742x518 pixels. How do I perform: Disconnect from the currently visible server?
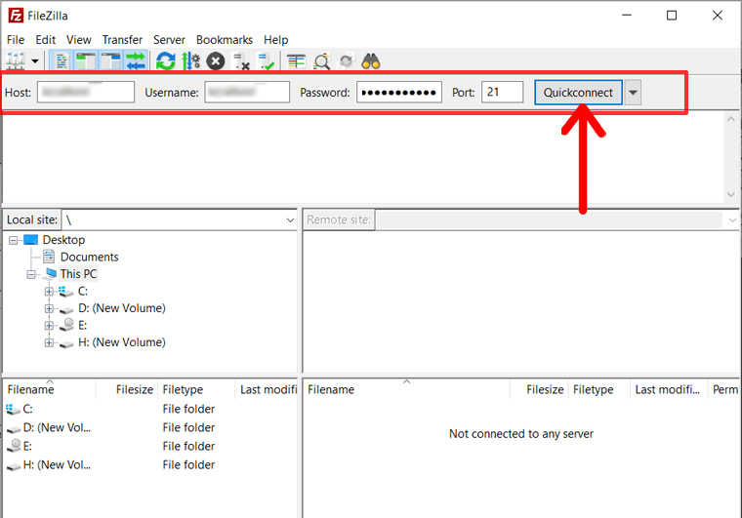pos(241,60)
